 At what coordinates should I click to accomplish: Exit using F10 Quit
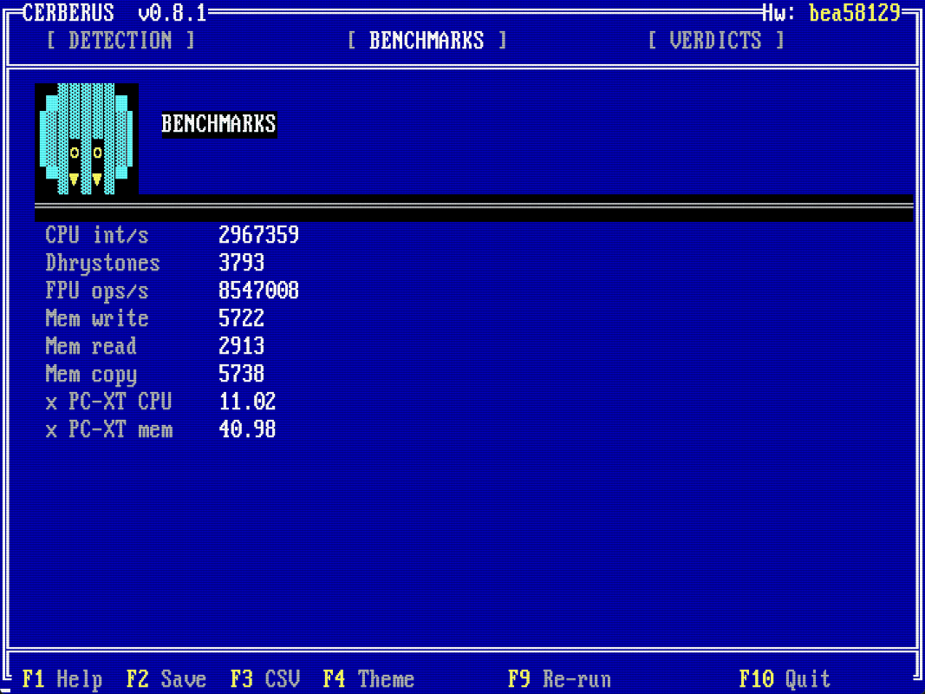pyautogui.click(x=785, y=679)
